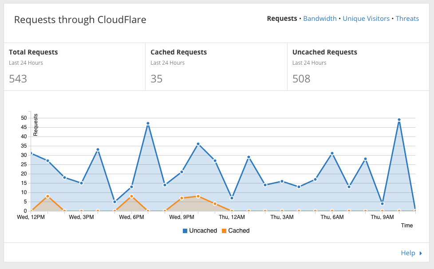
Task: Click the Requests through CloudFlare title
Action: coord(80,20)
